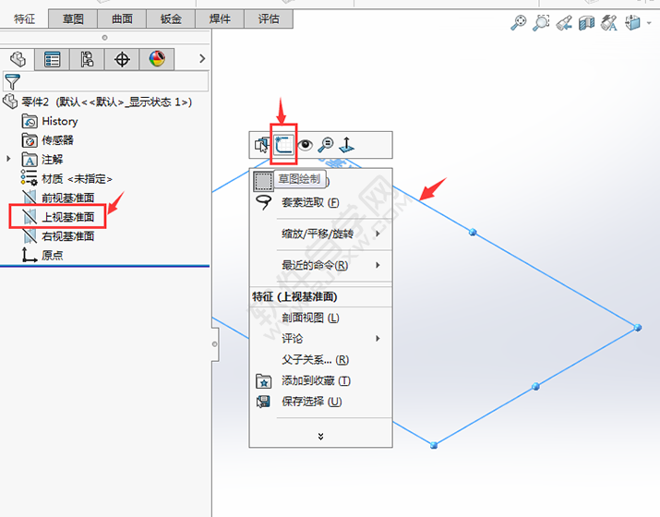660x517 pixels.
Task: Open the ConfigurationManager tab icon
Action: (x=87, y=59)
